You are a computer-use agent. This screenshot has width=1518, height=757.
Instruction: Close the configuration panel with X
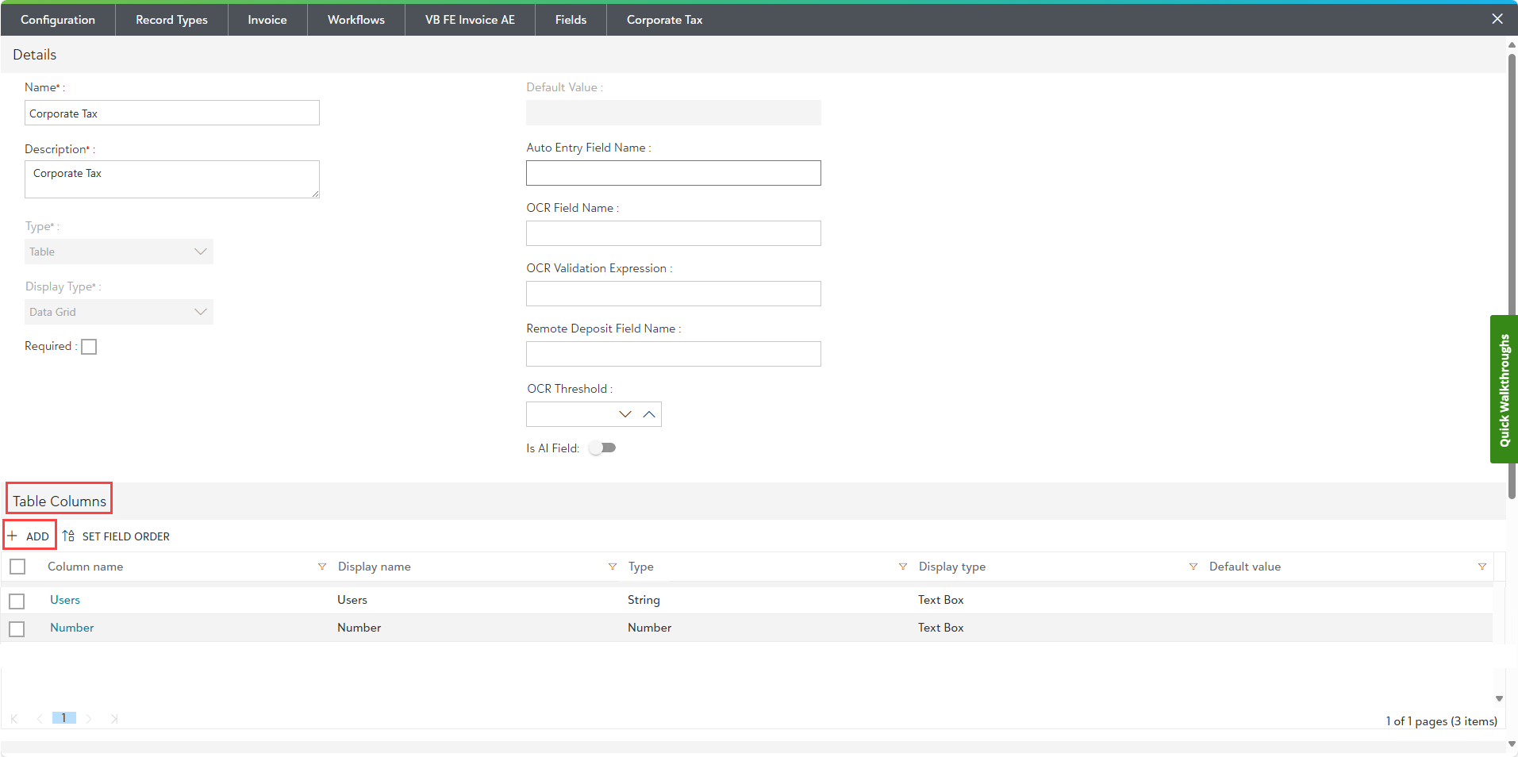[x=1497, y=19]
